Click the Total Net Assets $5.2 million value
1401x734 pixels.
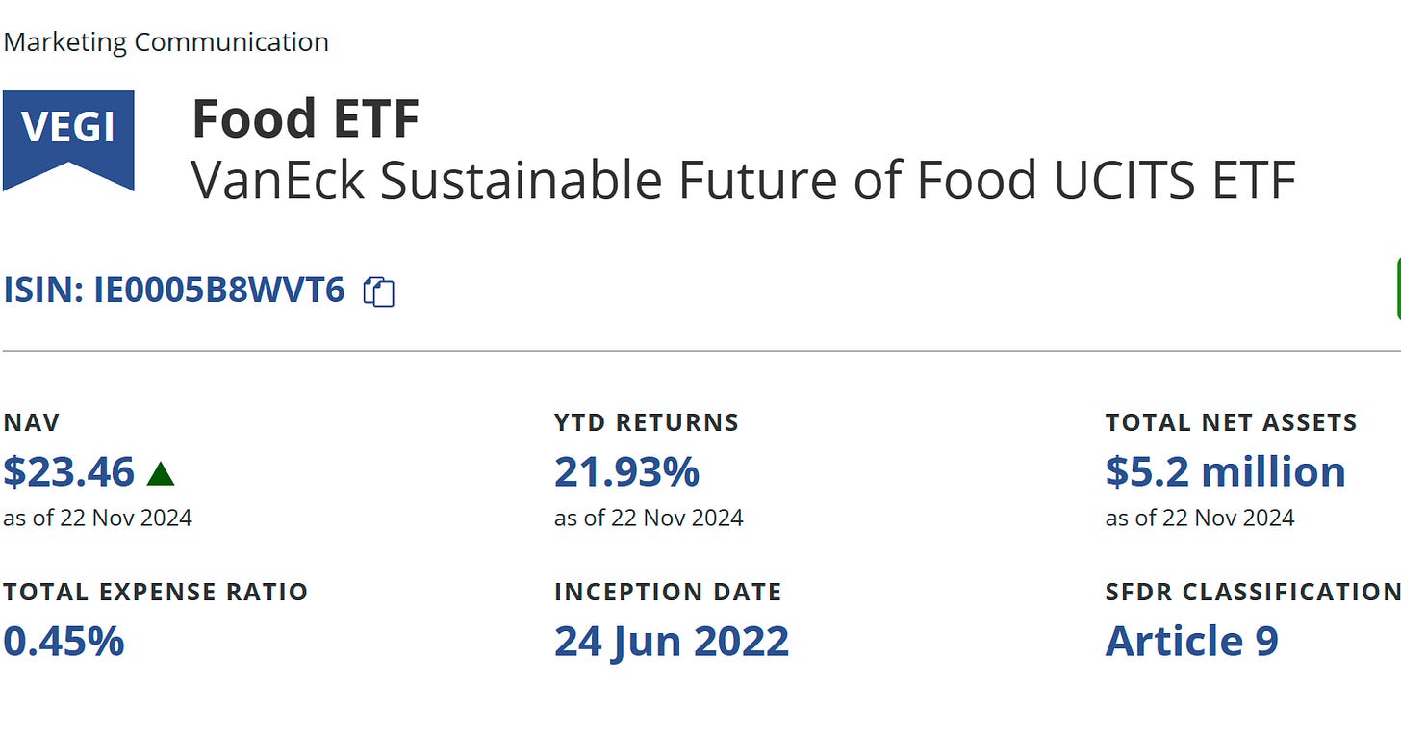coord(1225,472)
